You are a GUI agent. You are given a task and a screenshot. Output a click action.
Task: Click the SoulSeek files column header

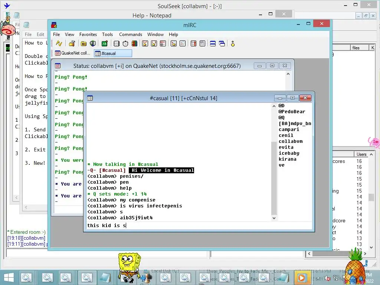(x=359, y=48)
